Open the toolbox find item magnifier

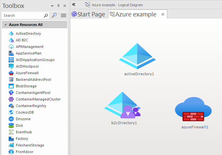pos(54,15)
